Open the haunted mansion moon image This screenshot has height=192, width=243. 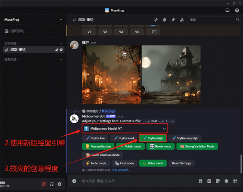pos(171,75)
